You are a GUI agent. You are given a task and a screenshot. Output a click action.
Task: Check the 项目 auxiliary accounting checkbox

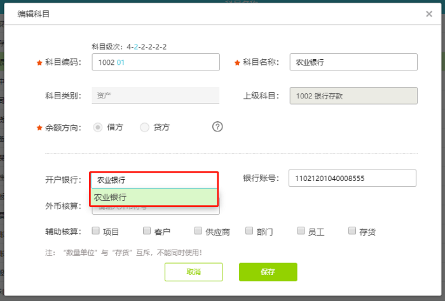(95, 231)
